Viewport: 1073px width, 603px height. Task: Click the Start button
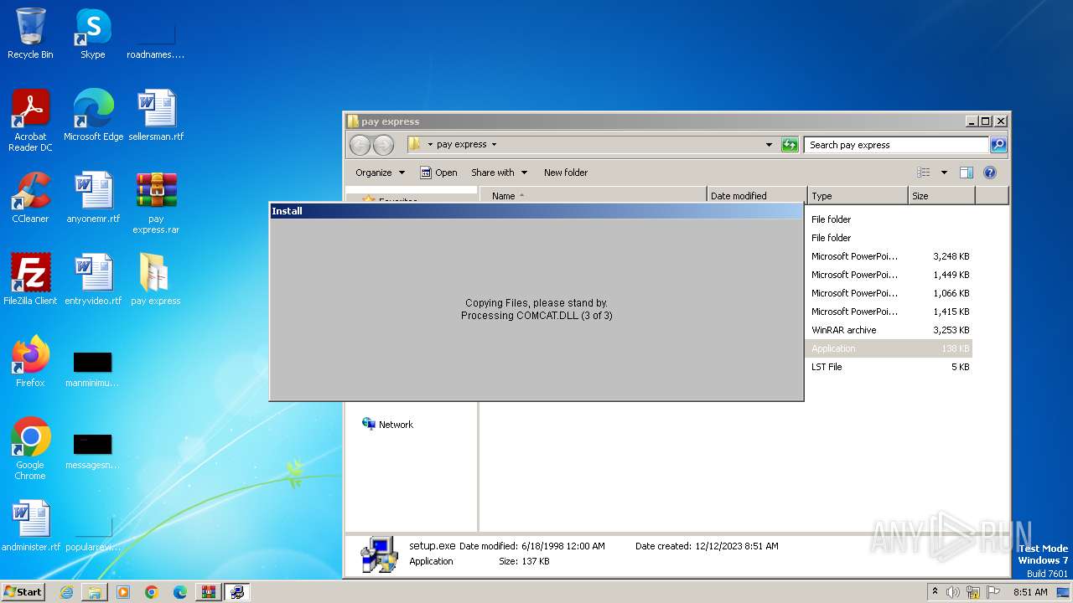pyautogui.click(x=23, y=592)
